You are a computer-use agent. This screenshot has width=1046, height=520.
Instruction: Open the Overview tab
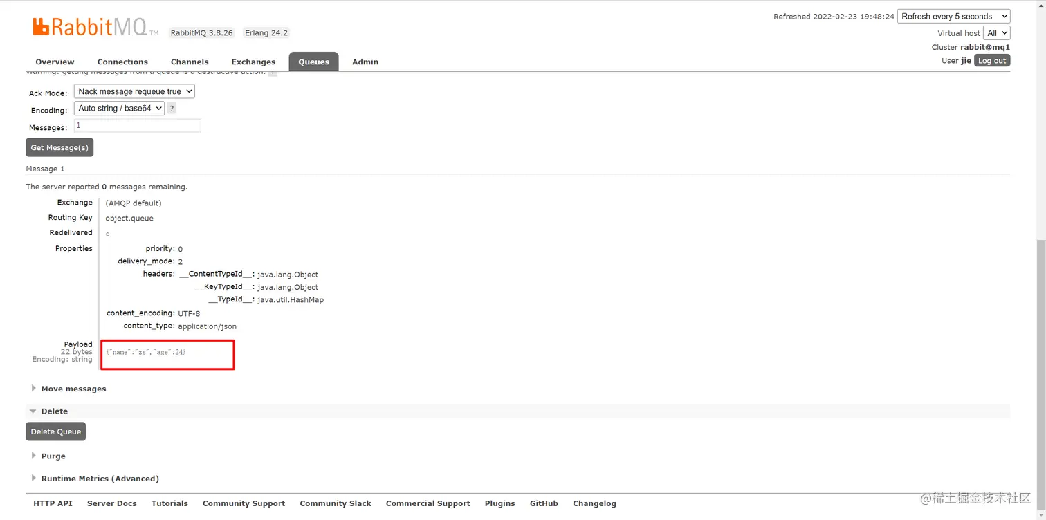coord(55,62)
